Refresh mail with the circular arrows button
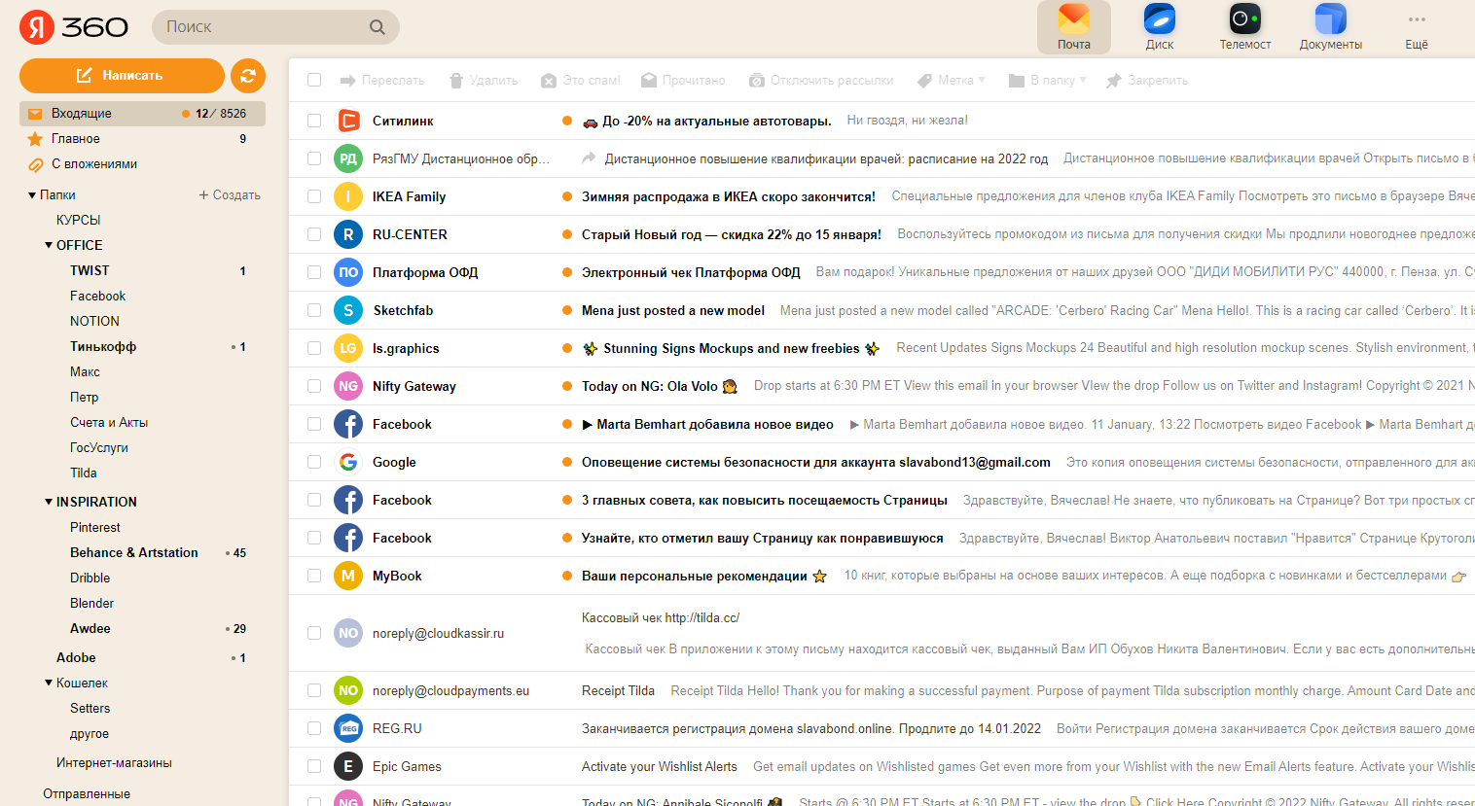 point(248,76)
